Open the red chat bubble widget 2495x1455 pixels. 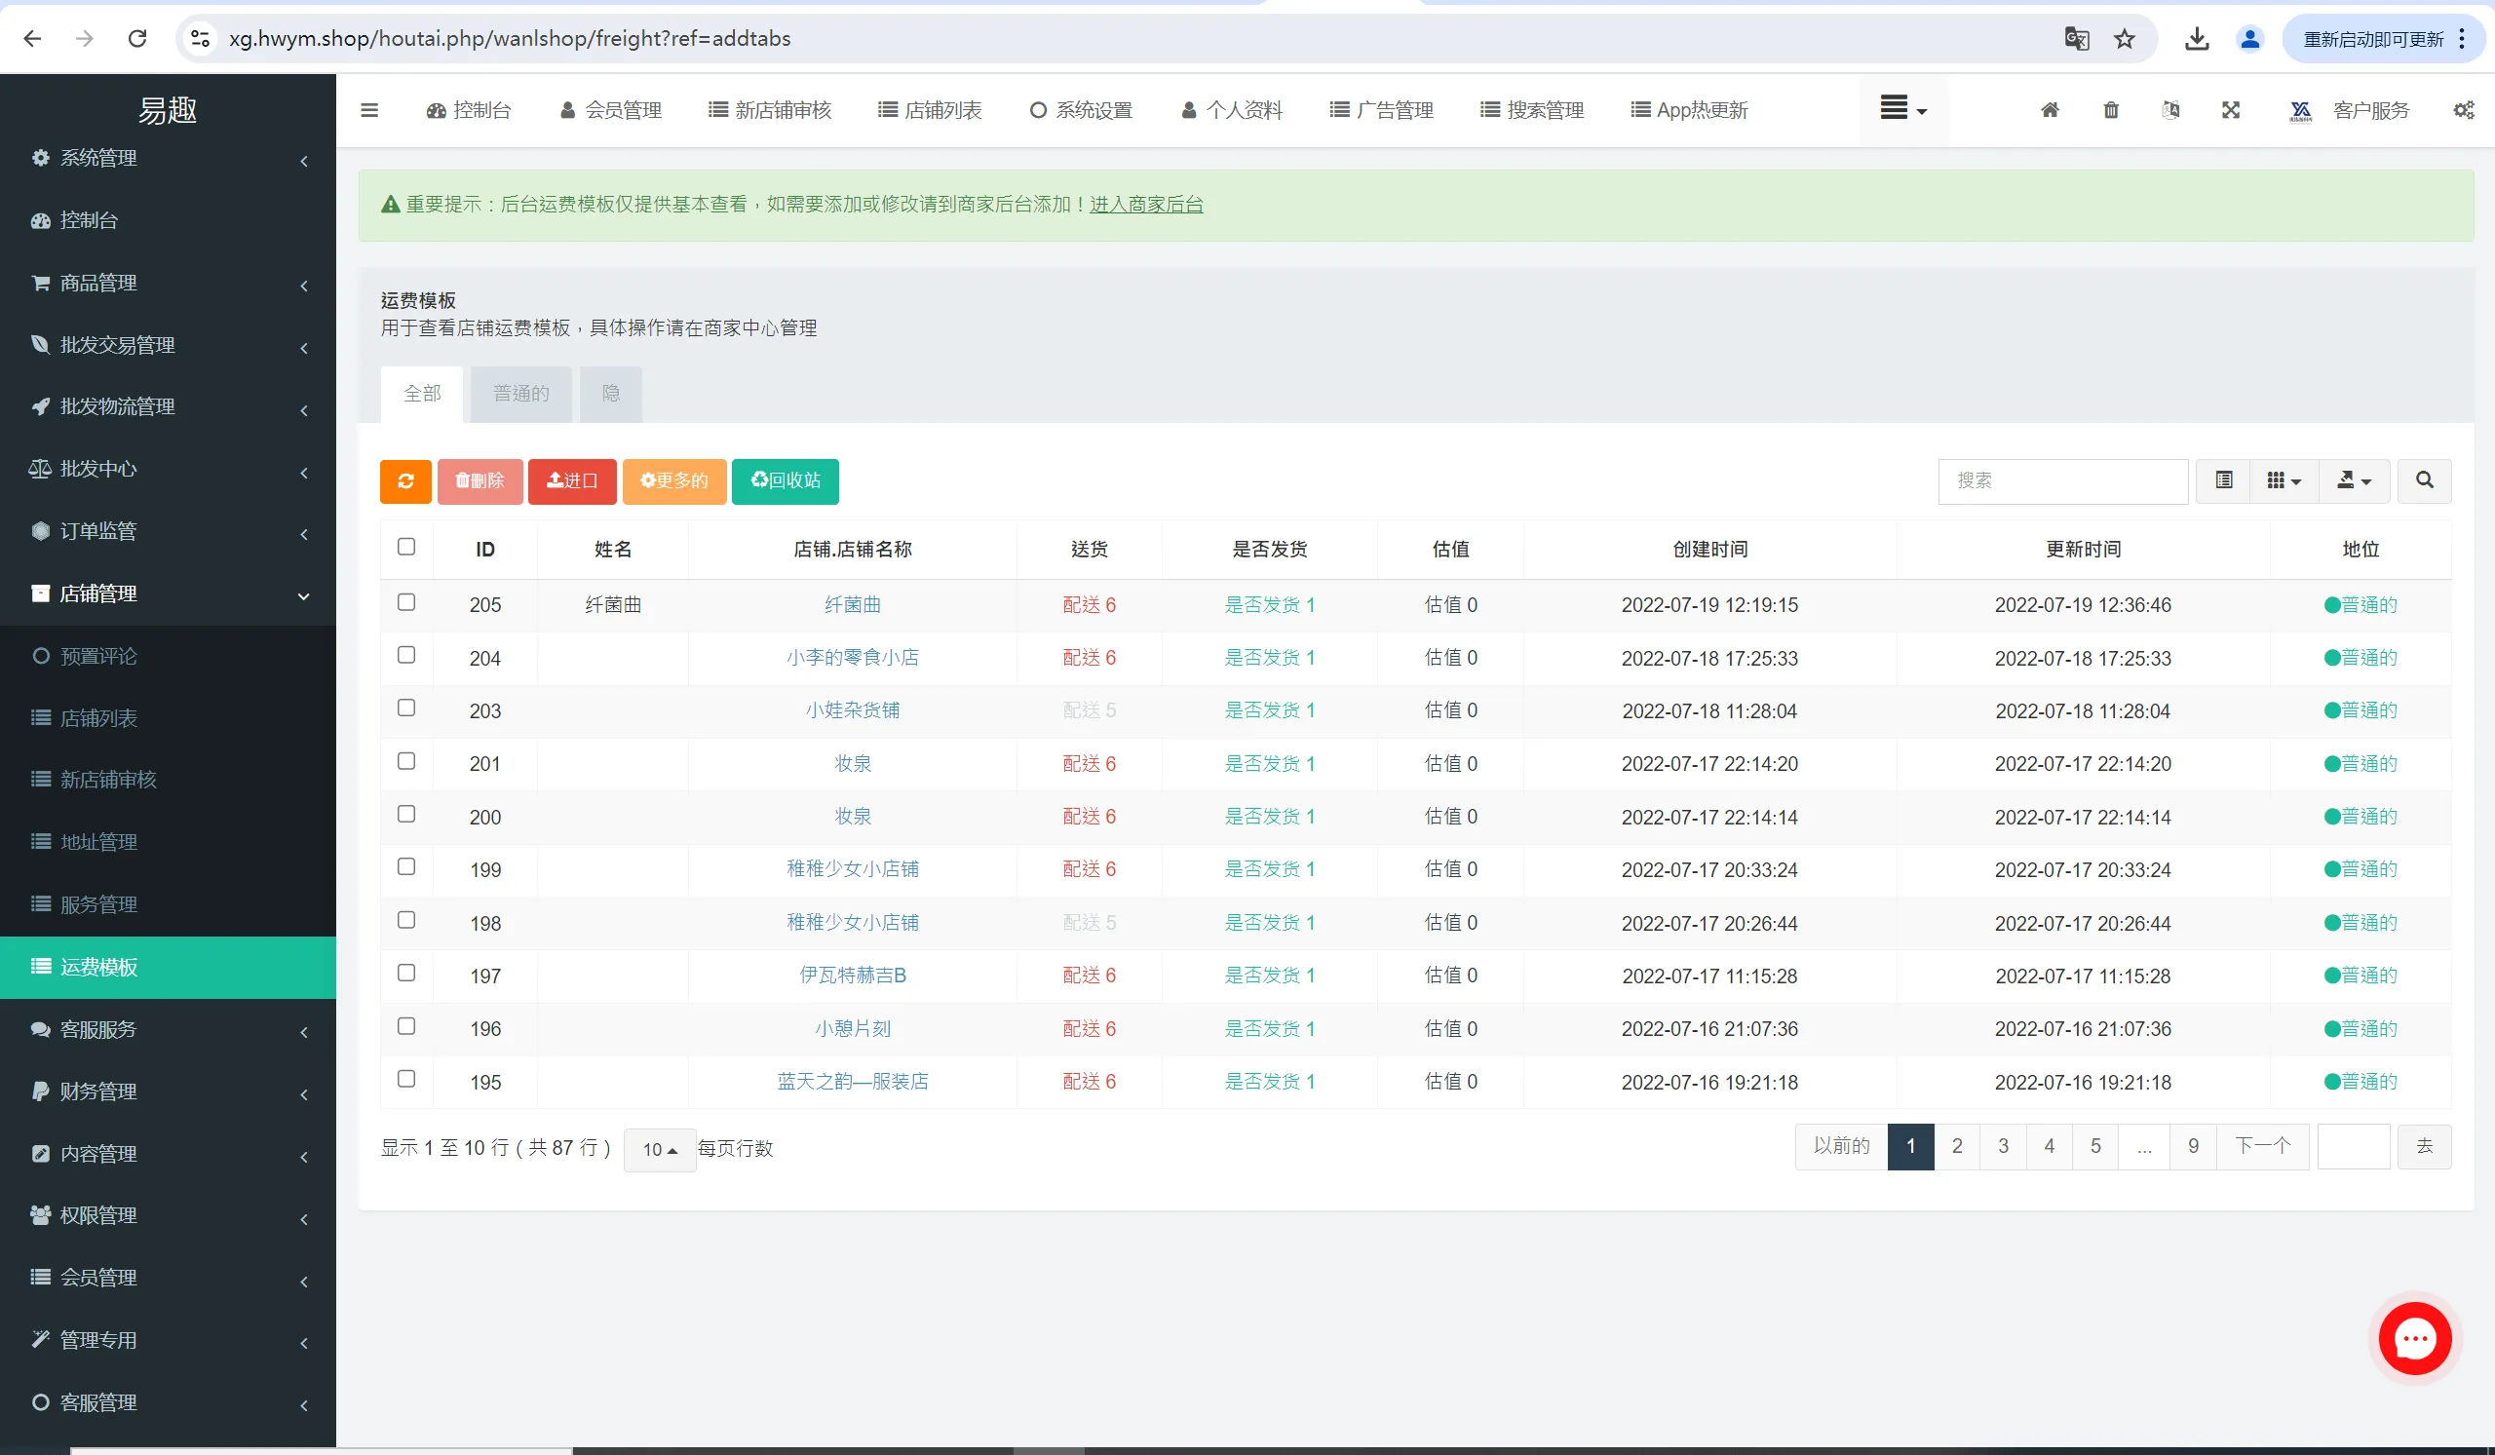point(2414,1338)
